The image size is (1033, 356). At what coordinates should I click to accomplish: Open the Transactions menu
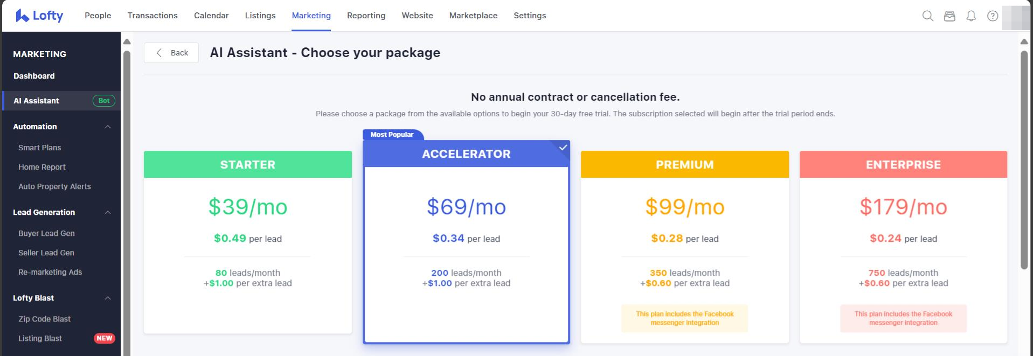[x=152, y=16]
